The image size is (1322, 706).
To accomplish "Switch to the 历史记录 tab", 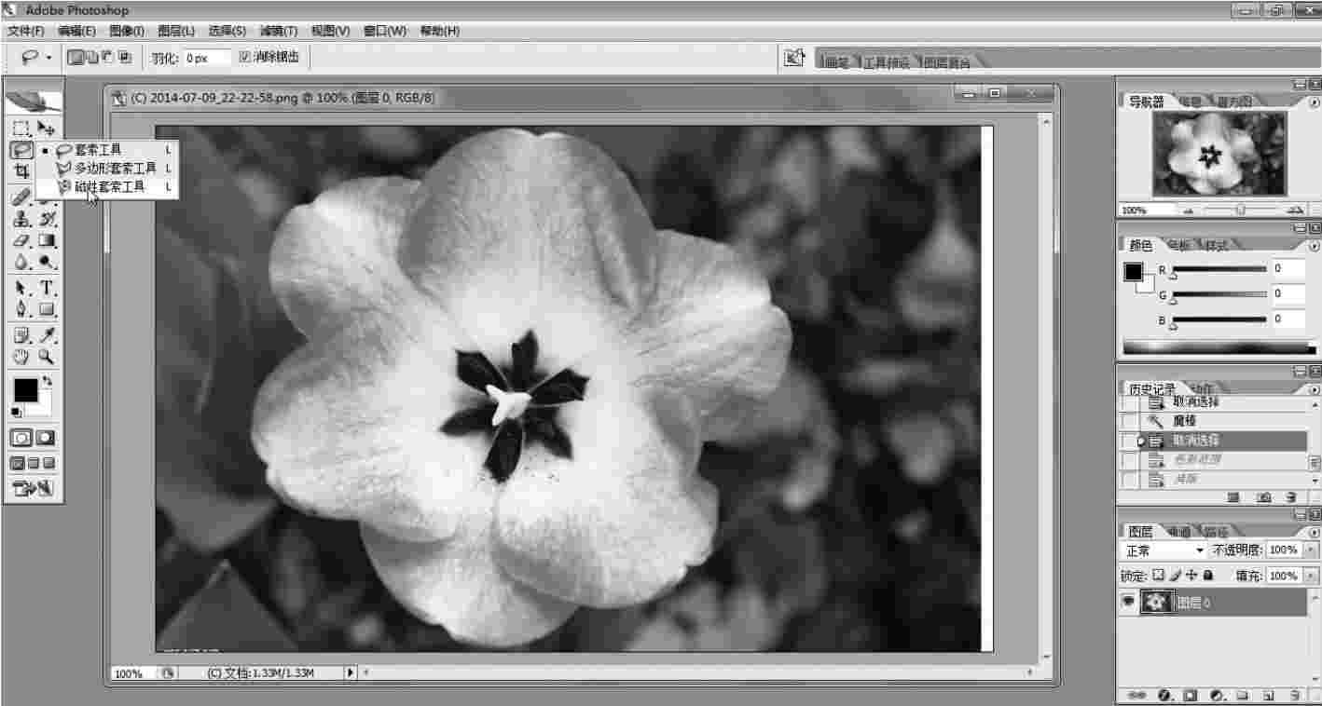I will 1152,389.
